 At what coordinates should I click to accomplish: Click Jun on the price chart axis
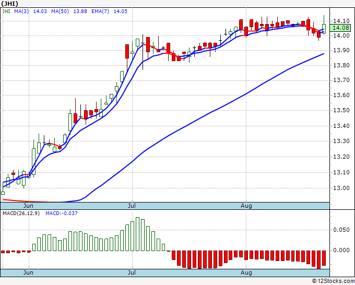click(28, 206)
